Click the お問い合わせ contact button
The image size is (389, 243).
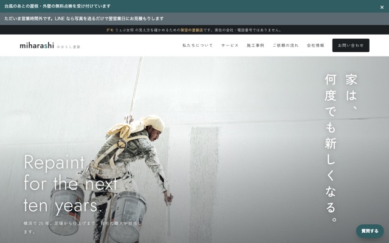[351, 46]
